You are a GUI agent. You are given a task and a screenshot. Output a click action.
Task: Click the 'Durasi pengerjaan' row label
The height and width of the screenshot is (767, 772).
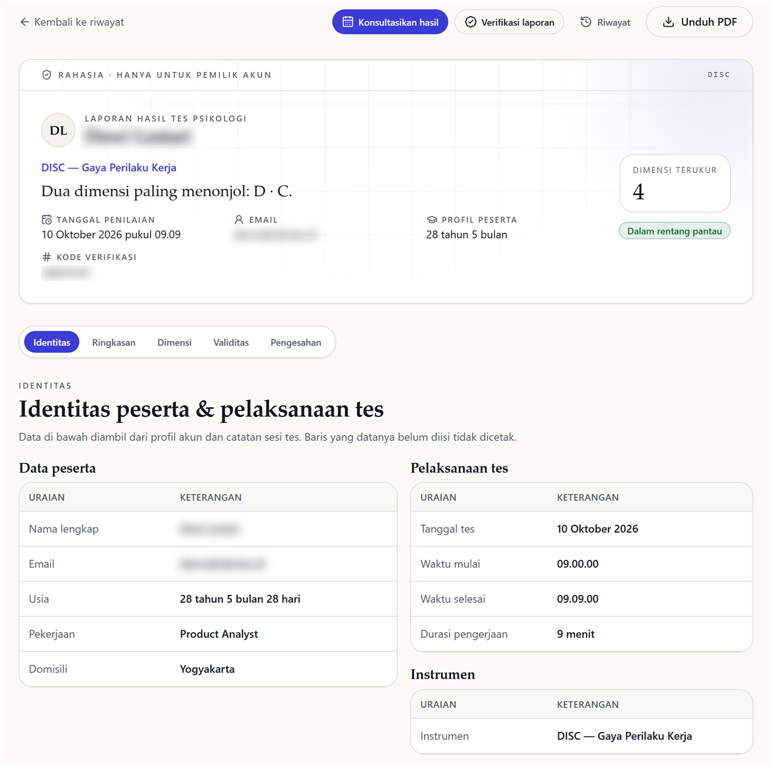point(464,634)
